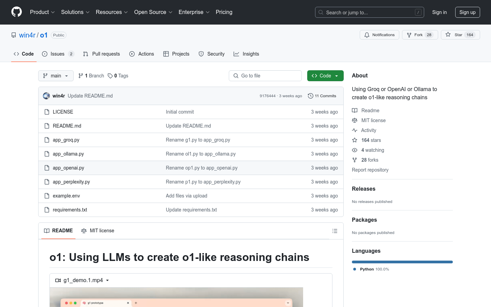Viewport: 491px width, 307px height.
Task: Click the Python 100.0% language entry
Action: point(371,269)
